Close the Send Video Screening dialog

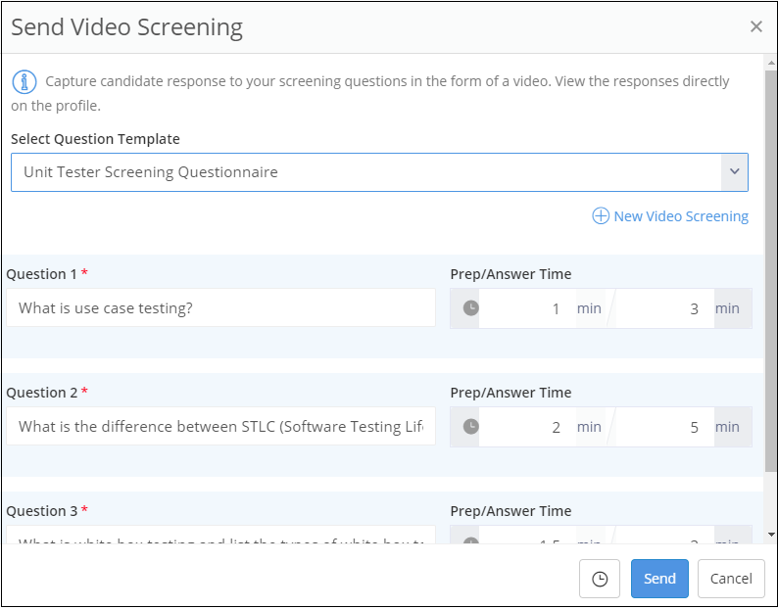[x=755, y=27]
